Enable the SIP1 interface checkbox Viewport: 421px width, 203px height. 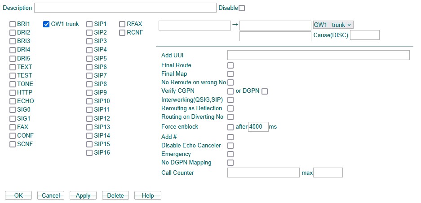pyautogui.click(x=89, y=24)
